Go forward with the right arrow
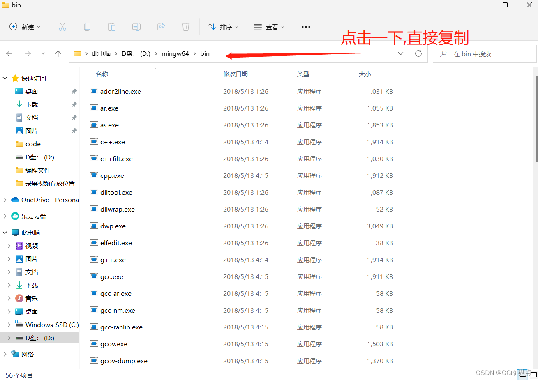 [28, 54]
